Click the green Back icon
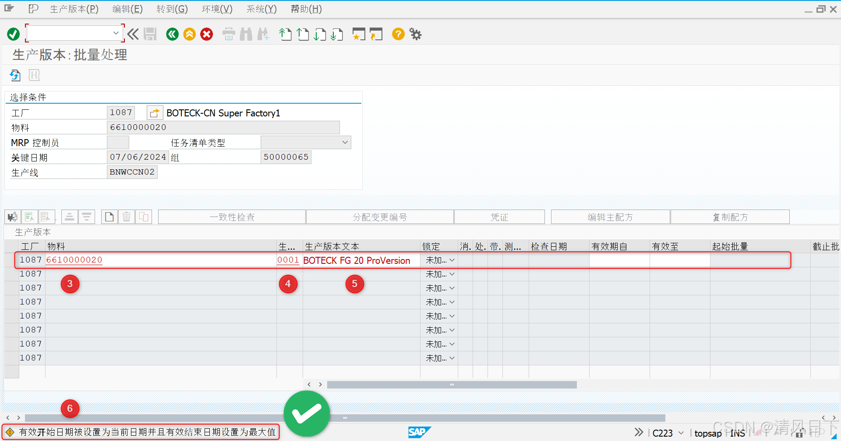The width and height of the screenshot is (841, 441). click(x=173, y=34)
